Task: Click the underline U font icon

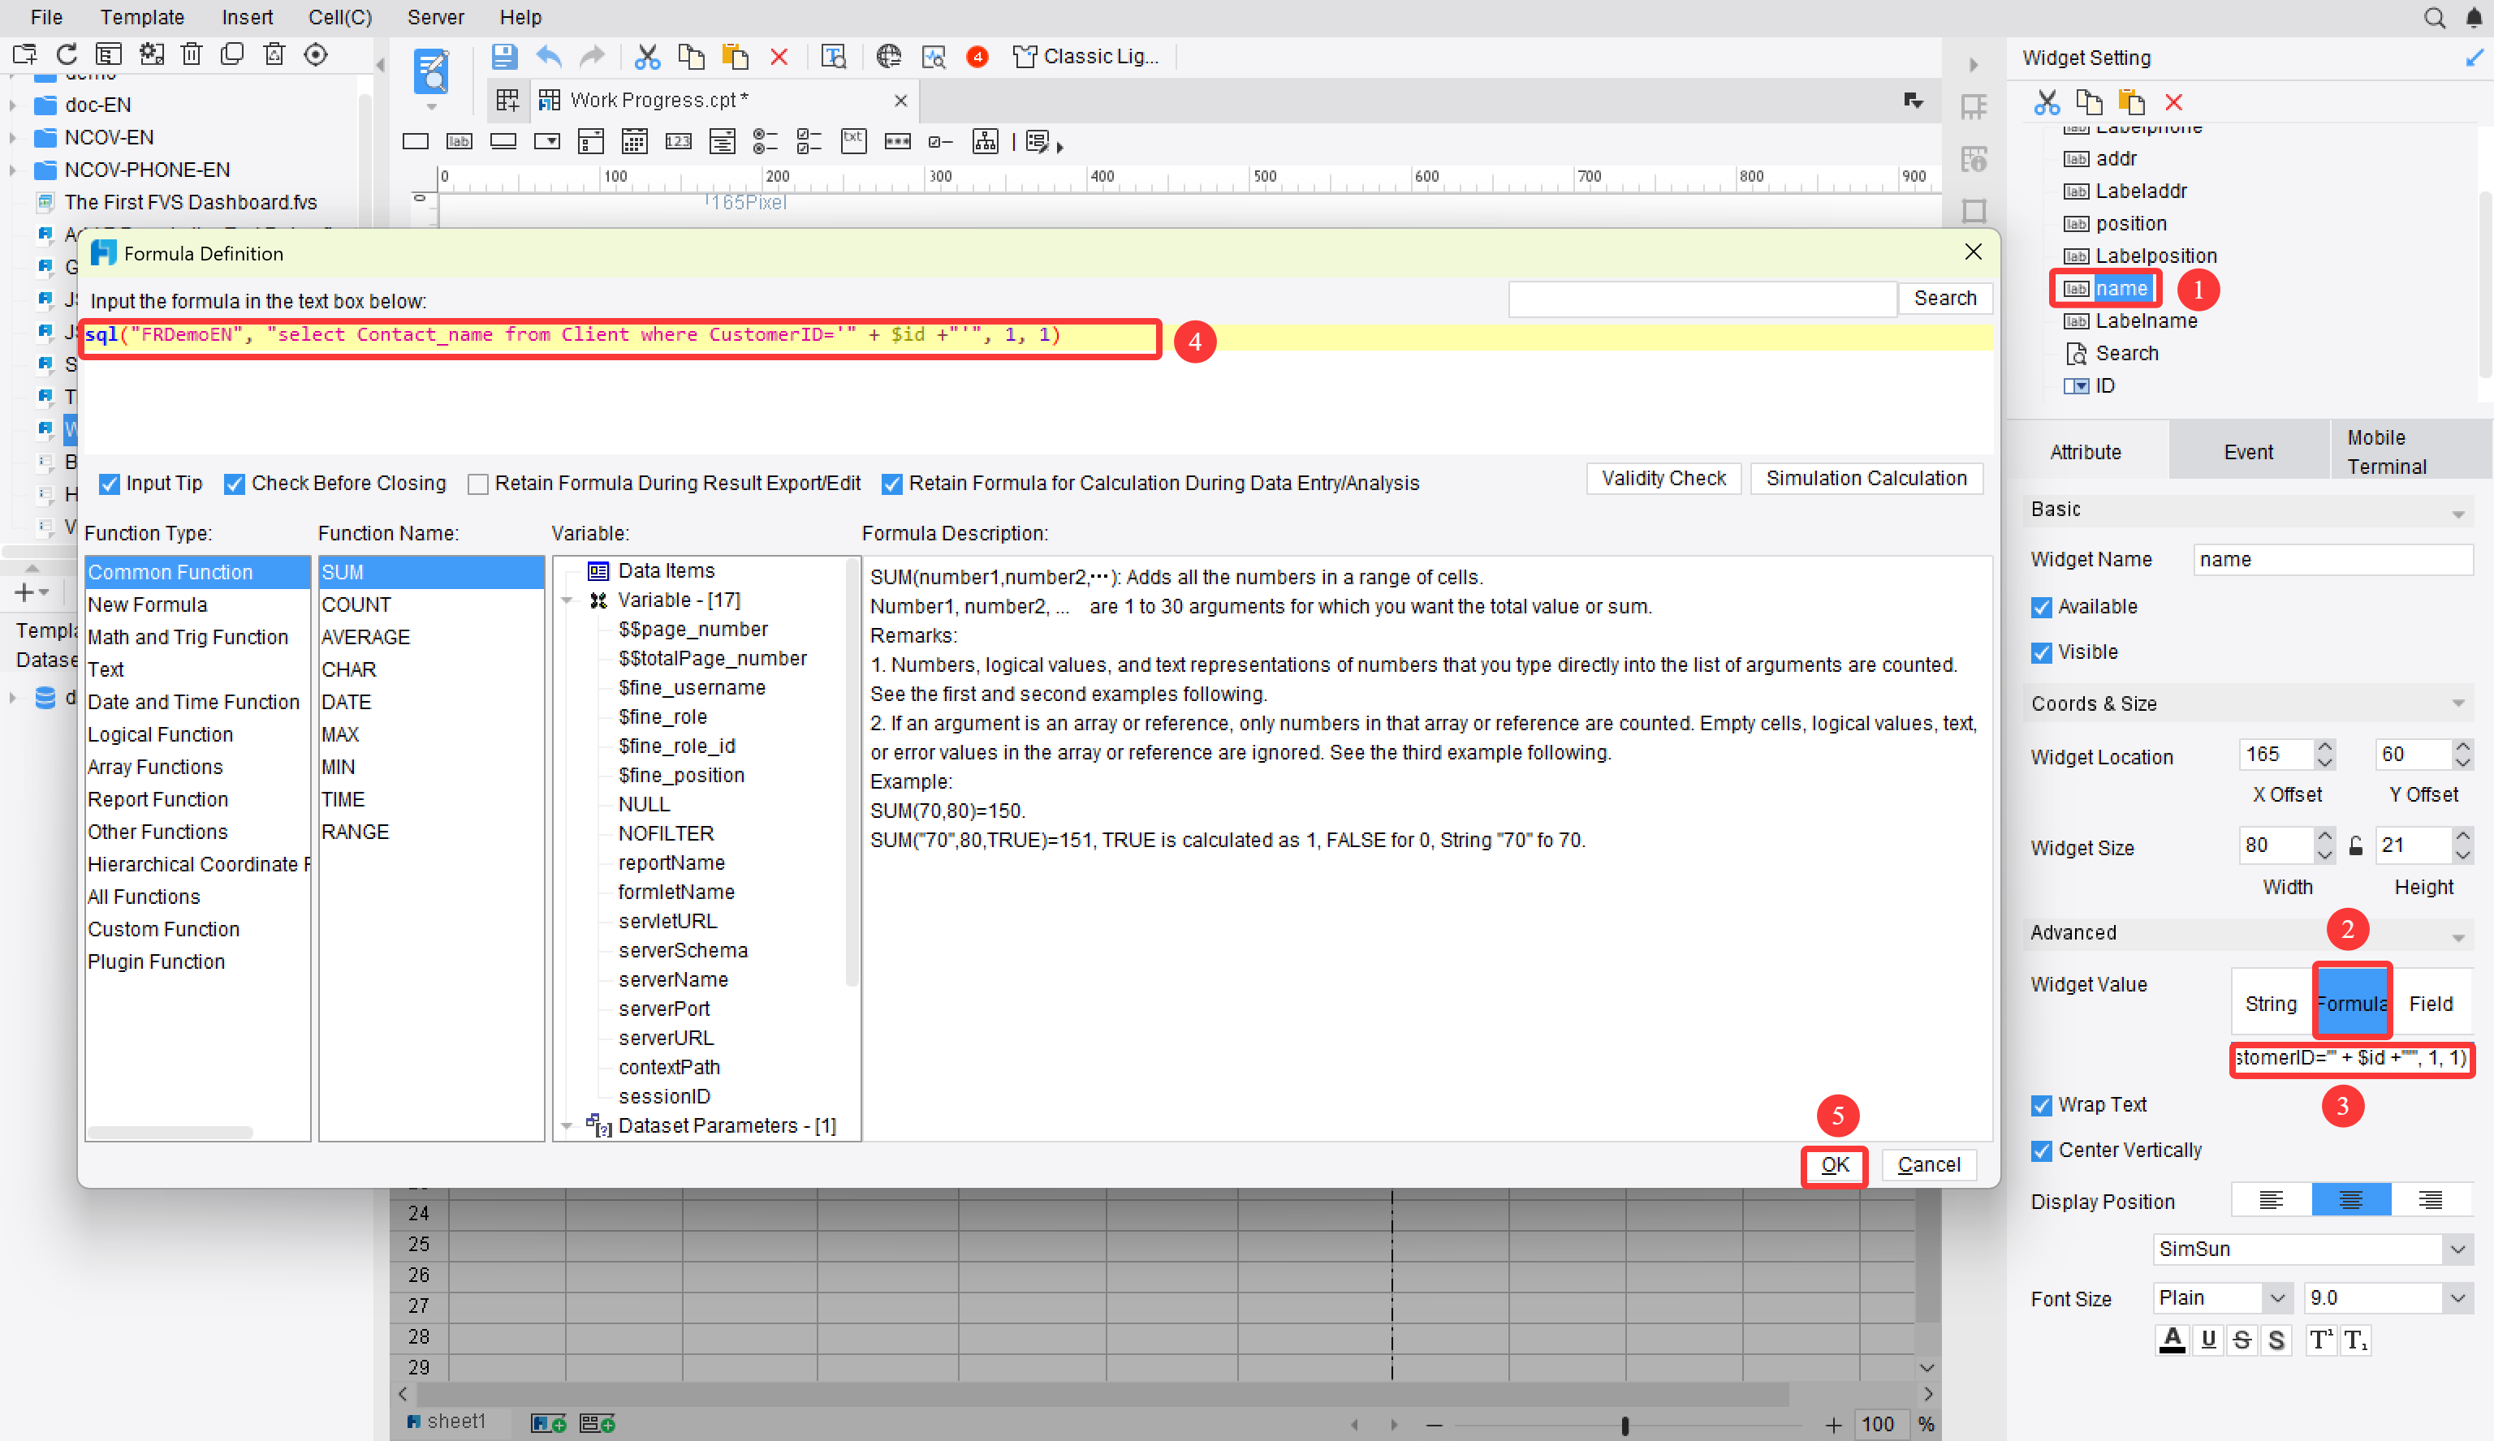Action: click(x=2207, y=1340)
